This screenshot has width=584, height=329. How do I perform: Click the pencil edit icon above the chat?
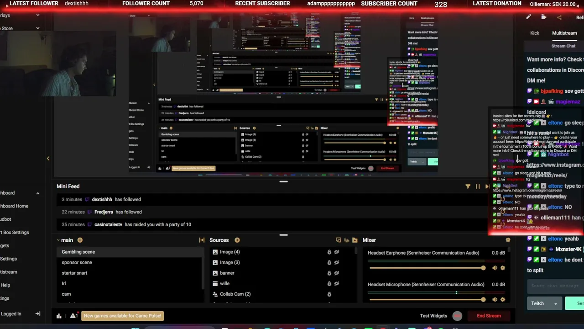pyautogui.click(x=528, y=17)
